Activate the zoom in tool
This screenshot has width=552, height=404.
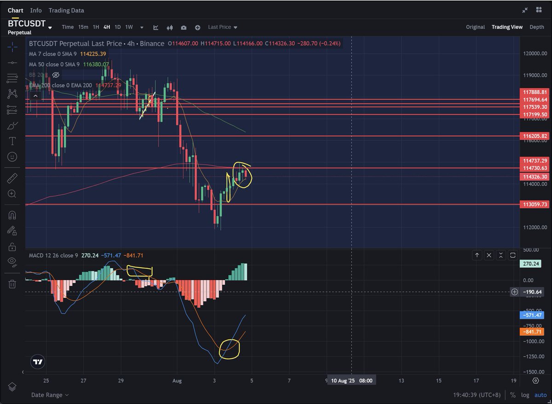(x=12, y=194)
